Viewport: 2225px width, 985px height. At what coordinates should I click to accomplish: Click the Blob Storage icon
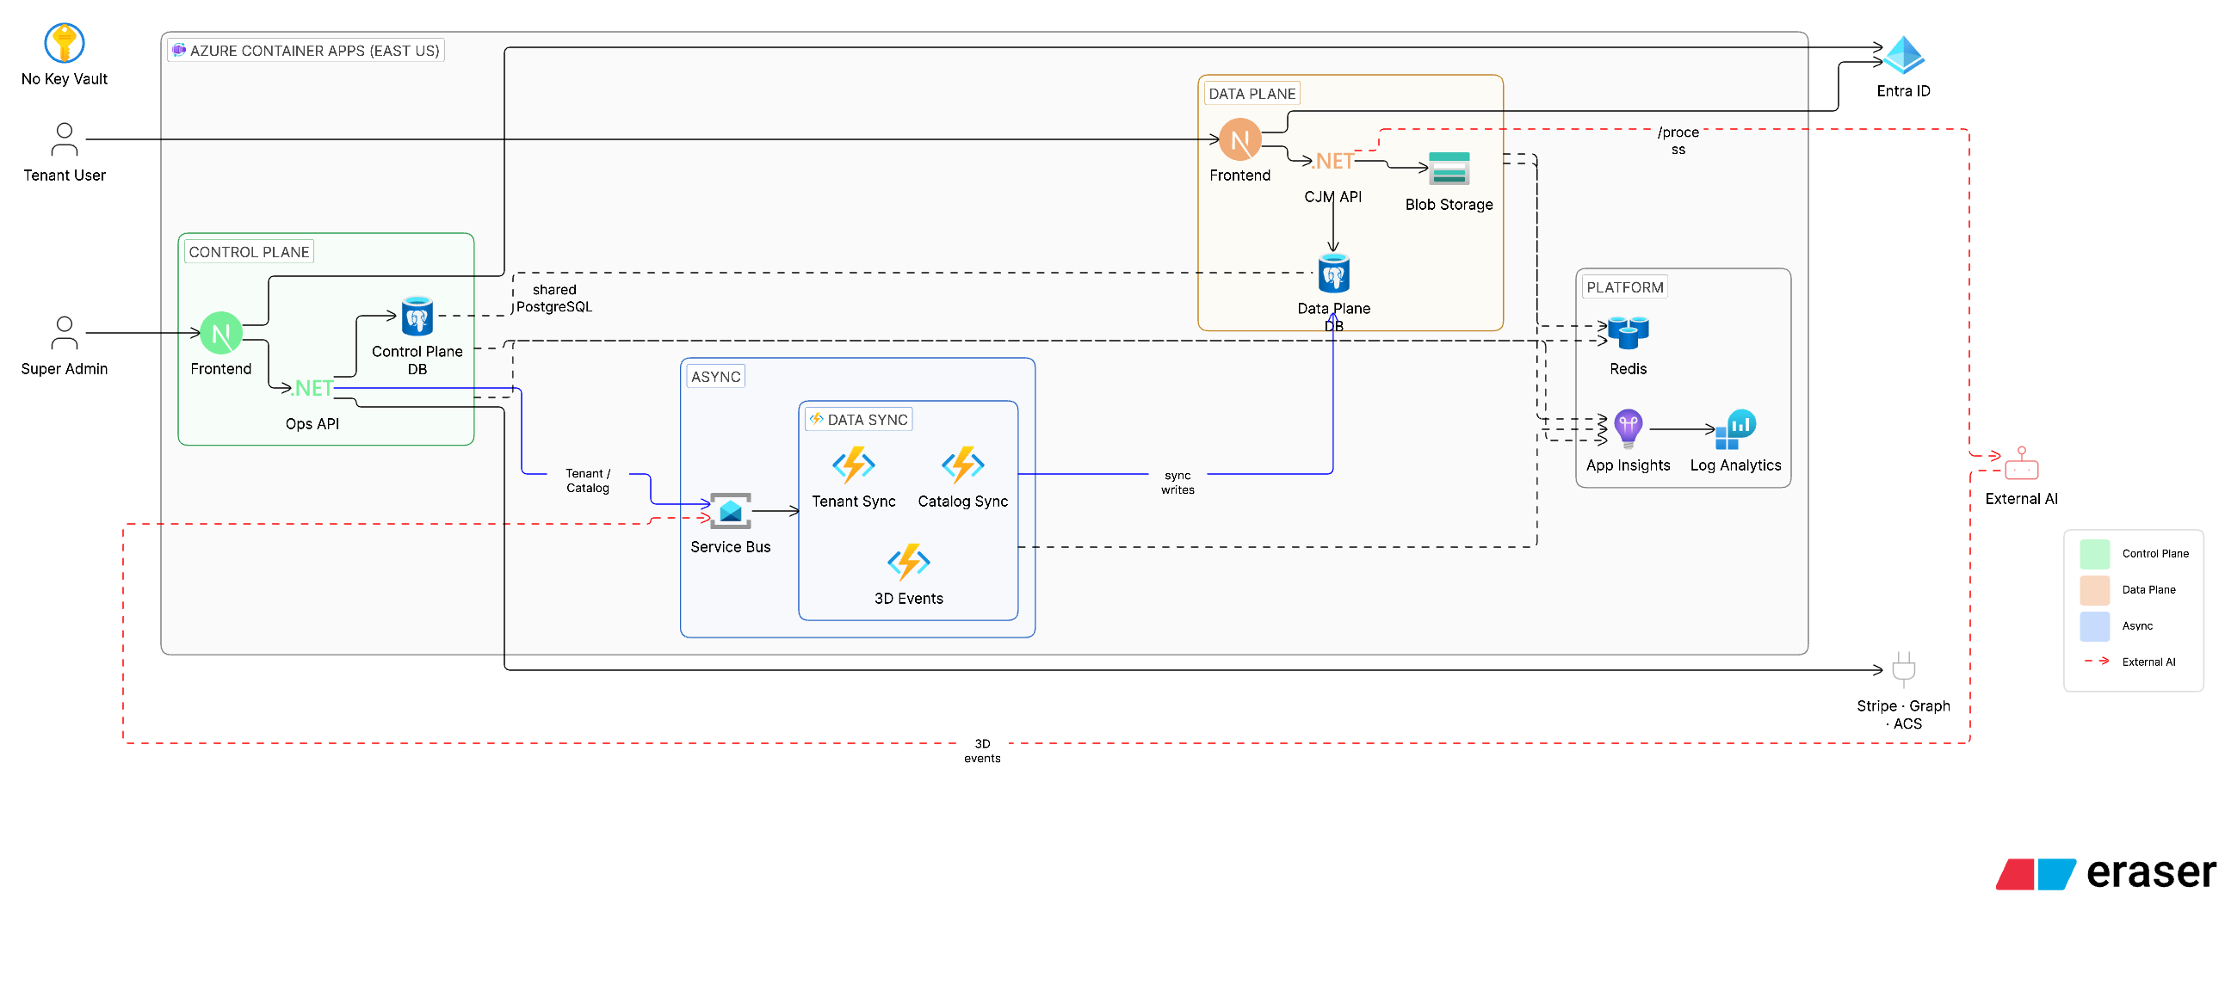[1449, 169]
